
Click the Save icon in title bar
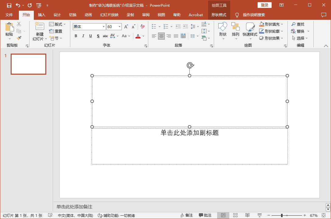pyautogui.click(x=9, y=5)
